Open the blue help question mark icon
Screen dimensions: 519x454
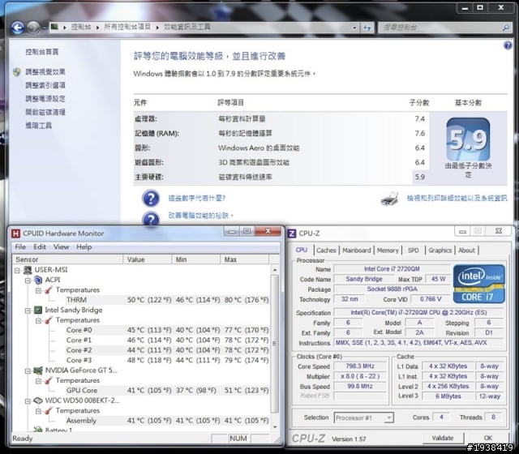pos(508,45)
